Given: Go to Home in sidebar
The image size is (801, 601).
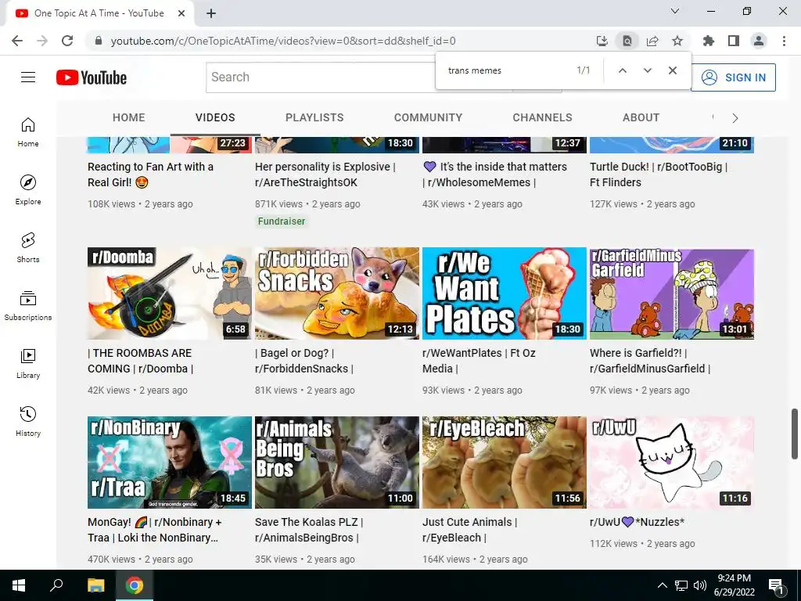Looking at the screenshot, I should pos(28,132).
